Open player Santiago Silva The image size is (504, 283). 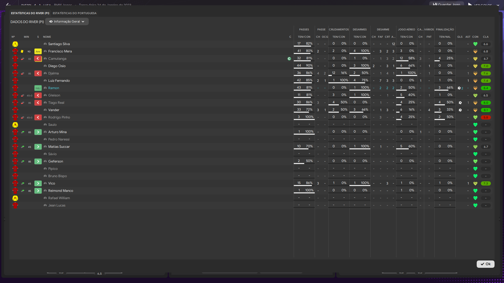point(59,44)
